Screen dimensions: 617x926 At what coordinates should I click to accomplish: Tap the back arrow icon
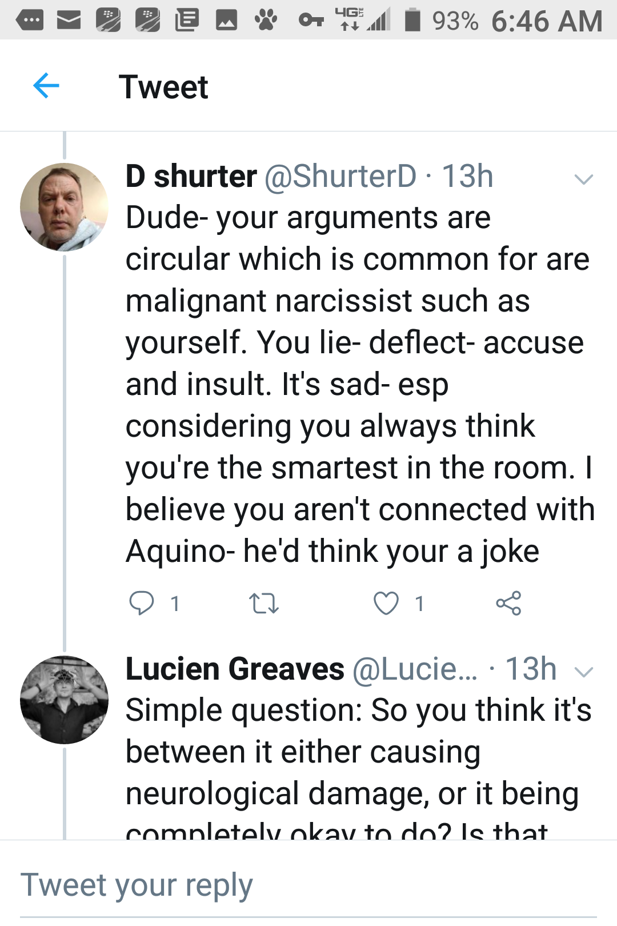[x=46, y=86]
